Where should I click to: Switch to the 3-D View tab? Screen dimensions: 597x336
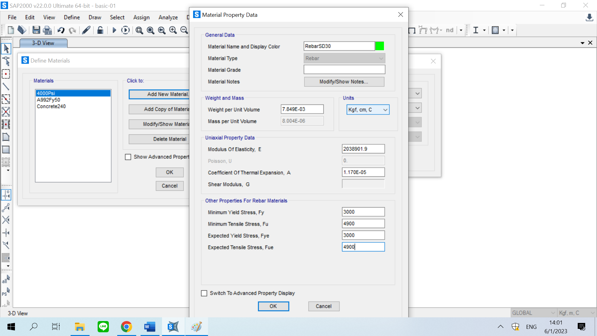(43, 43)
